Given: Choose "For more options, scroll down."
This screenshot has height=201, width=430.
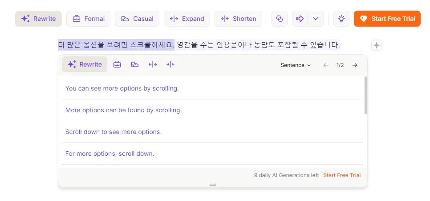Looking at the screenshot, I should coord(212,154).
